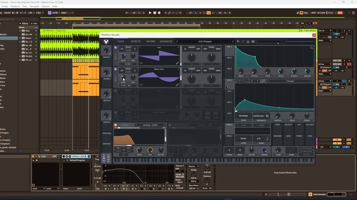Toggle the metronome button
This screenshot has height=200, width=357.
click(30, 13)
